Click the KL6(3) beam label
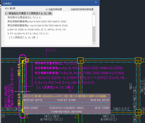The image size is (145, 123). click(x=51, y=50)
